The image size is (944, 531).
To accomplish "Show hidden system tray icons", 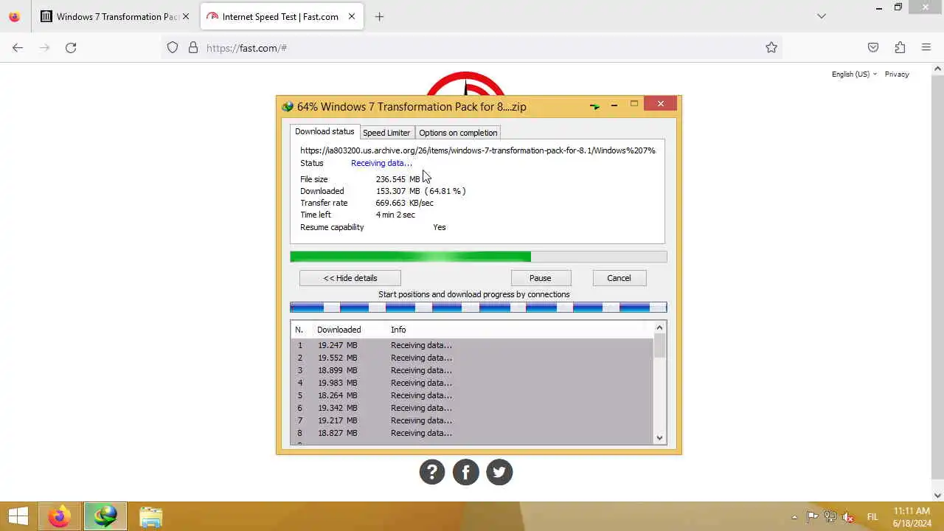I will point(794,517).
